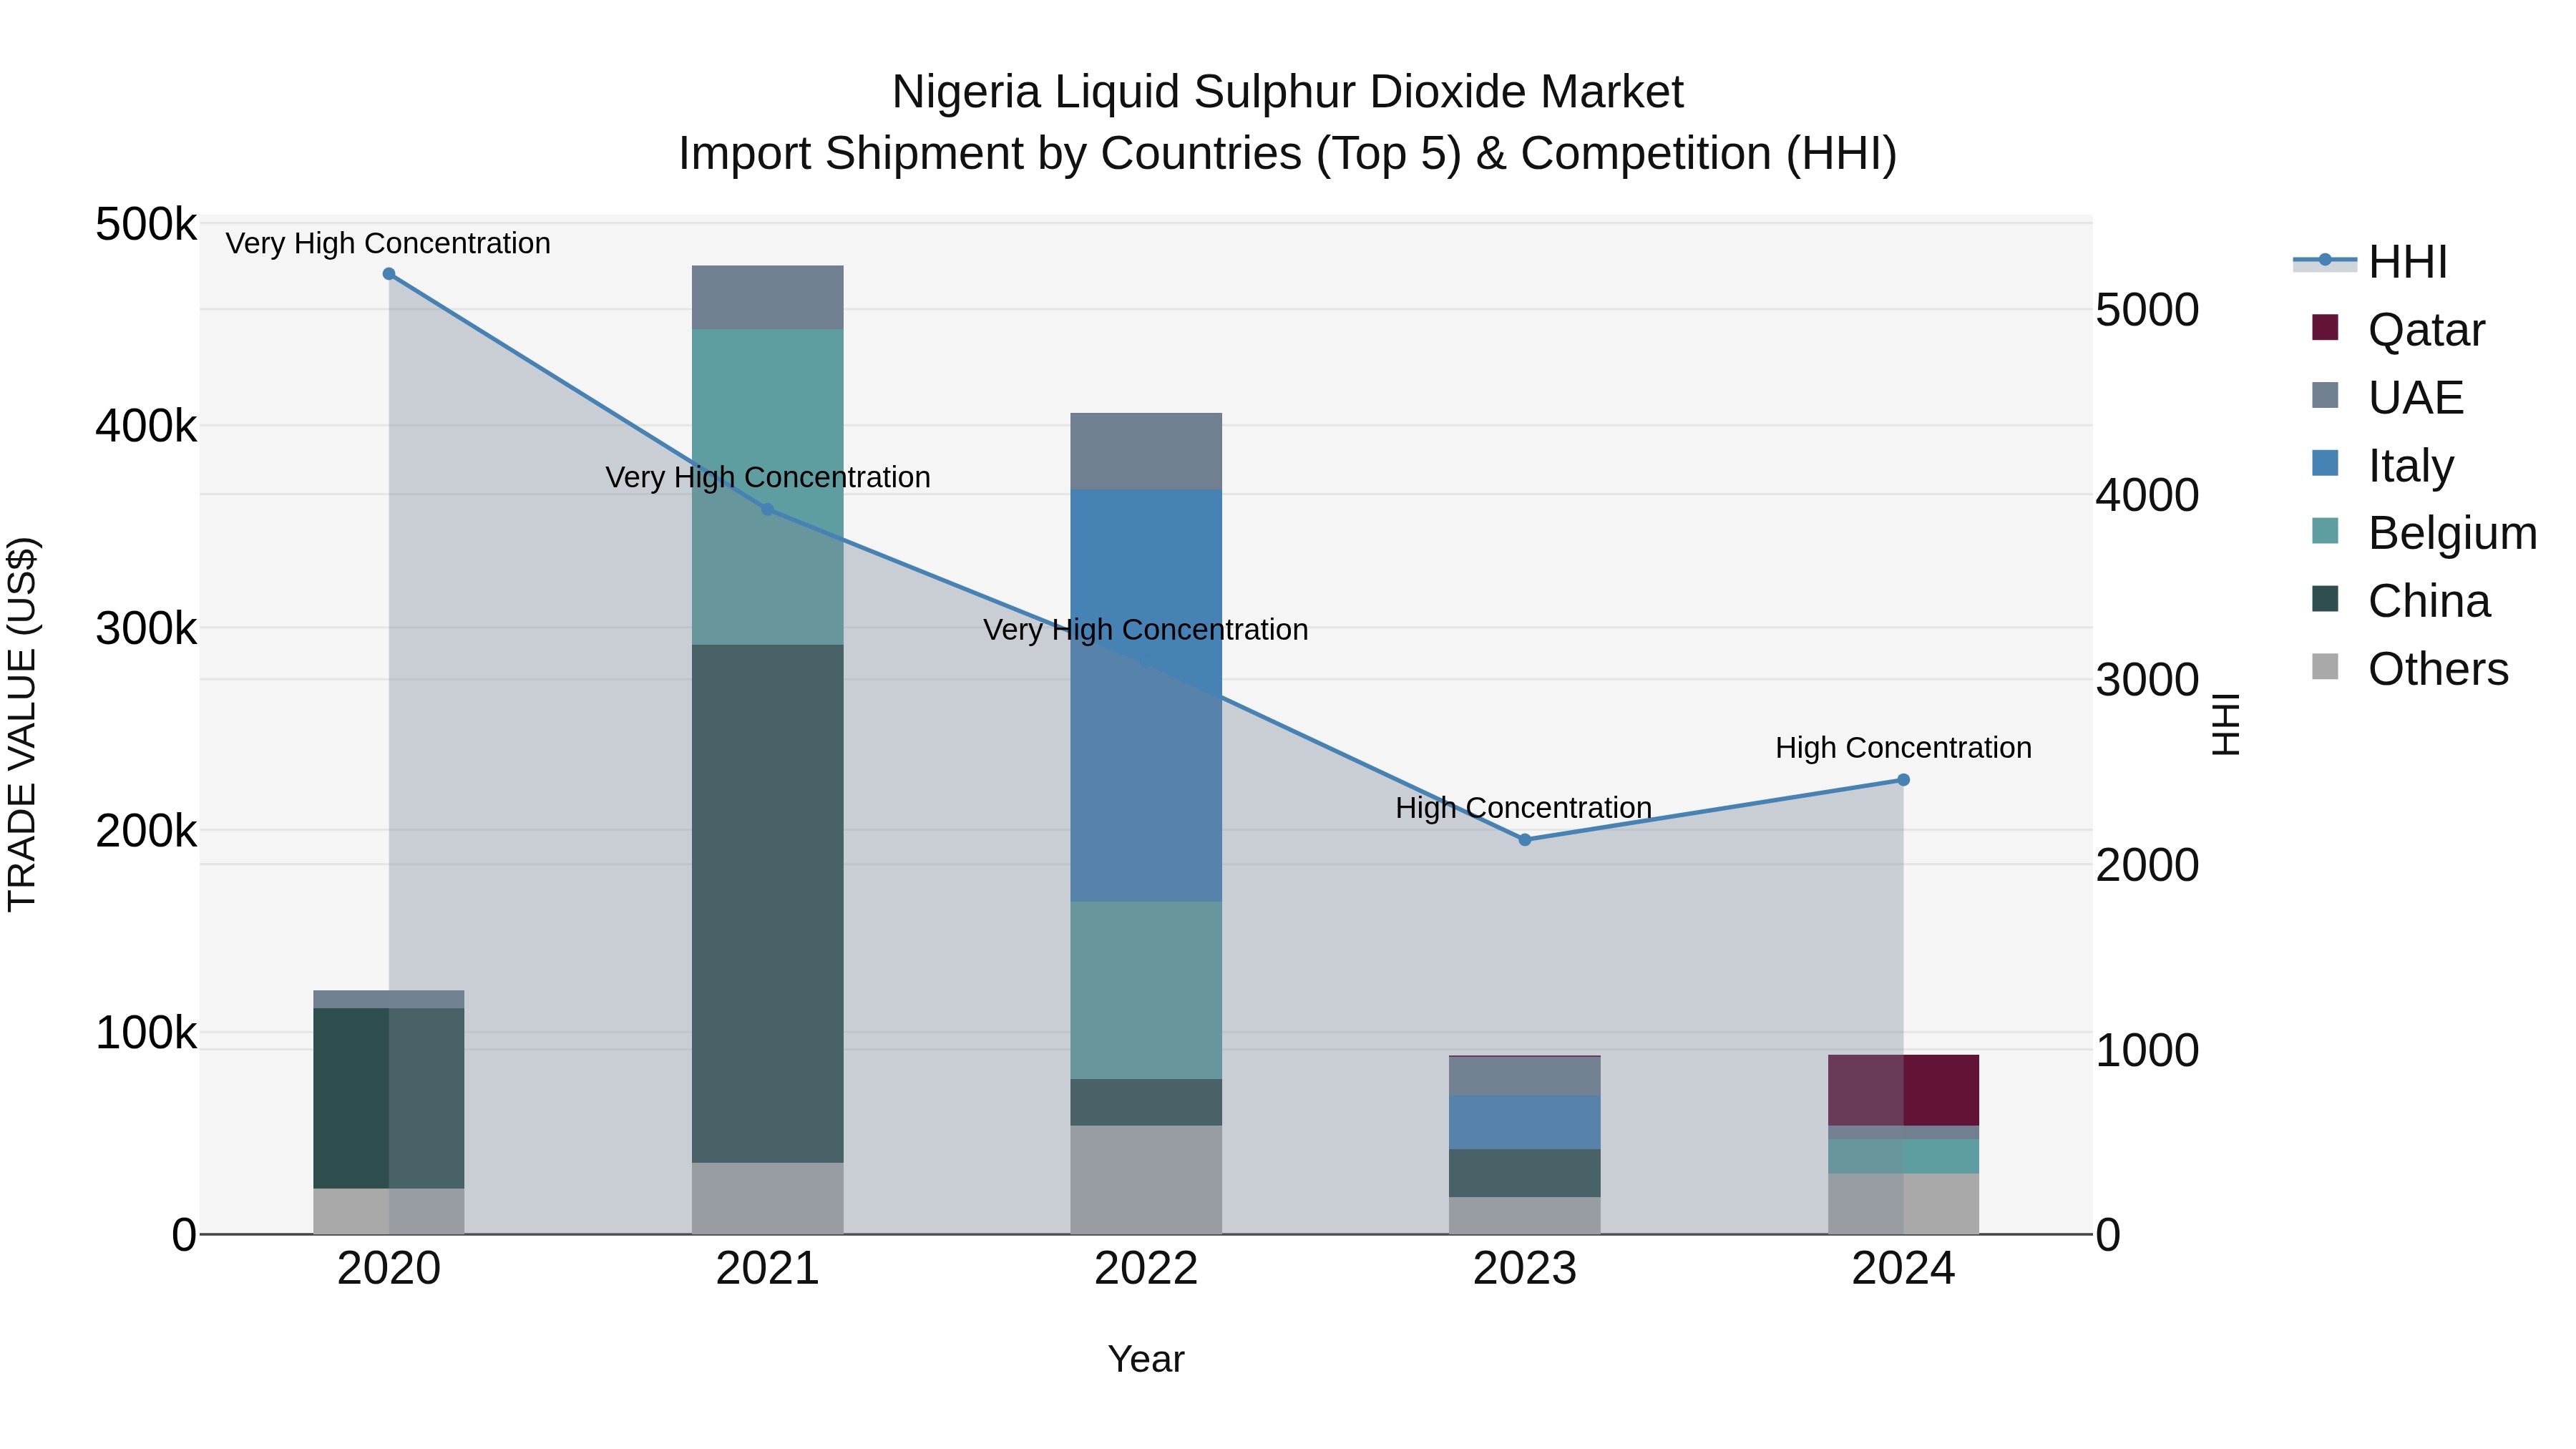Viewport: 2576px width, 1449px height.
Task: Click the HHI marker for 2024
Action: 1903,780
